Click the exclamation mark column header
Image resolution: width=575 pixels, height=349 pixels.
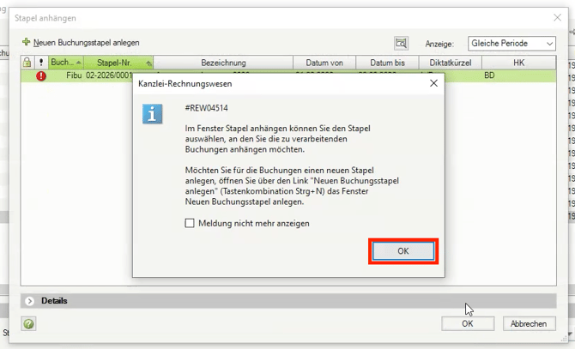tap(40, 63)
